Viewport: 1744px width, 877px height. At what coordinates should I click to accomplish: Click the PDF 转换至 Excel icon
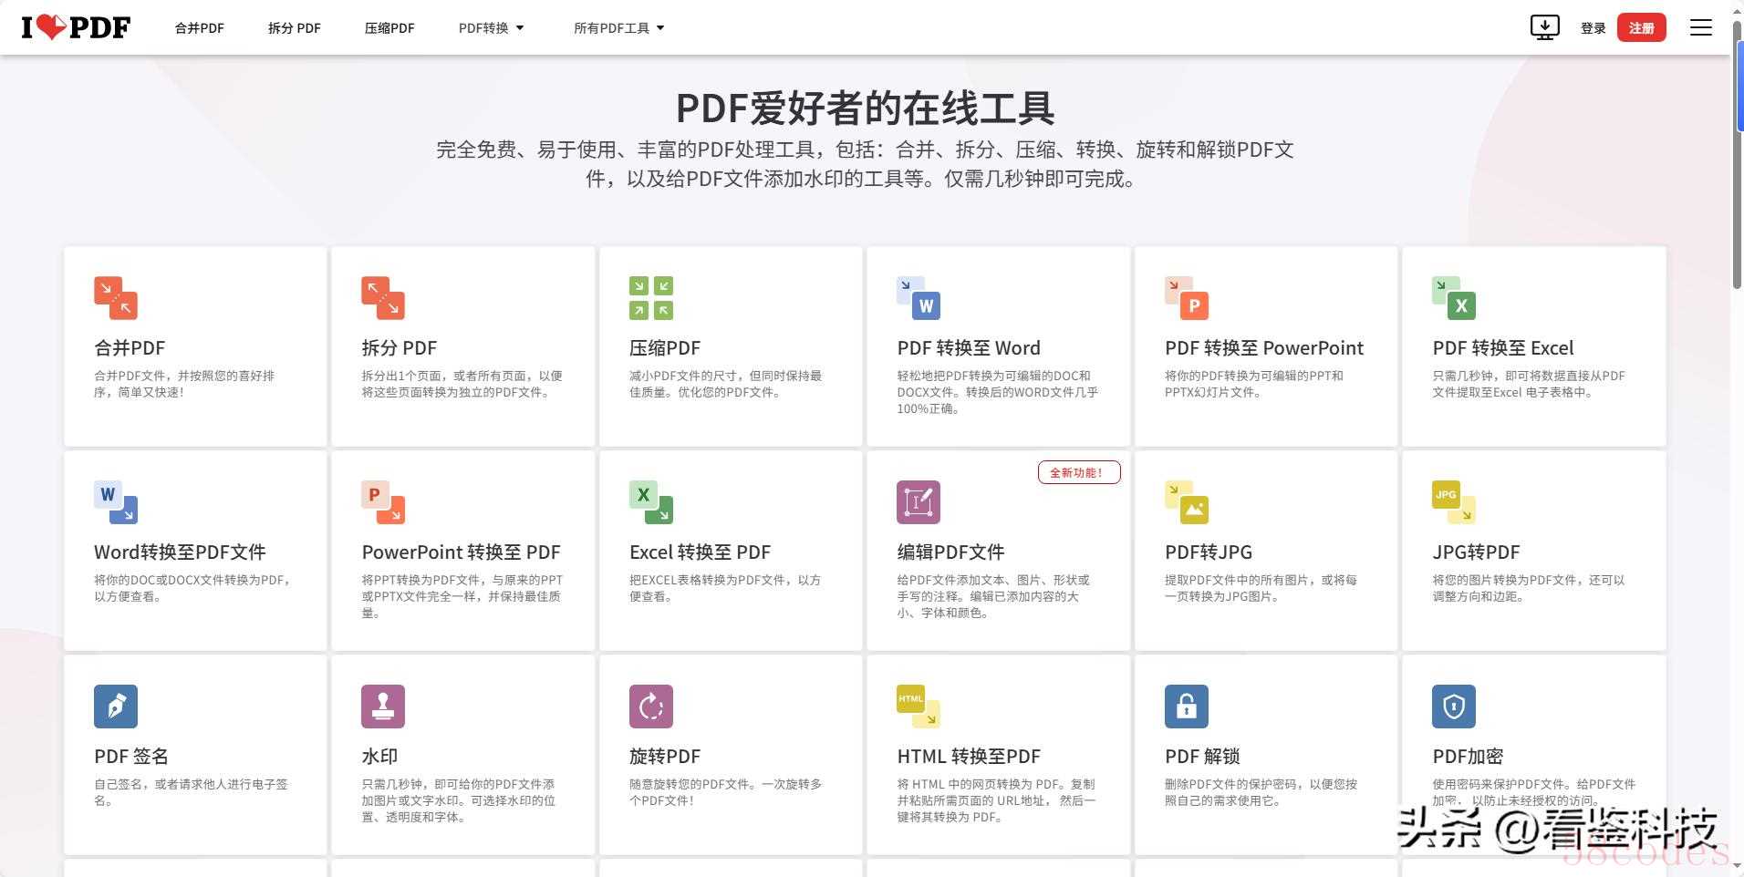click(x=1454, y=298)
